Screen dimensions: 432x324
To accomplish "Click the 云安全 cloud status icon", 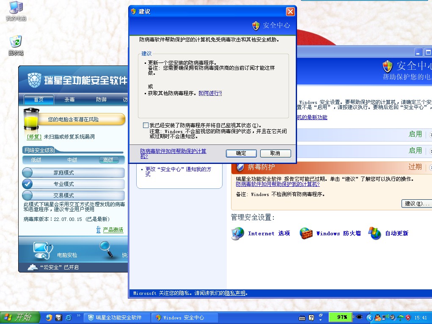I will 33,267.
